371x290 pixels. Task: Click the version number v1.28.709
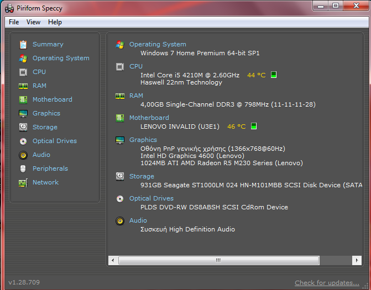click(x=24, y=282)
